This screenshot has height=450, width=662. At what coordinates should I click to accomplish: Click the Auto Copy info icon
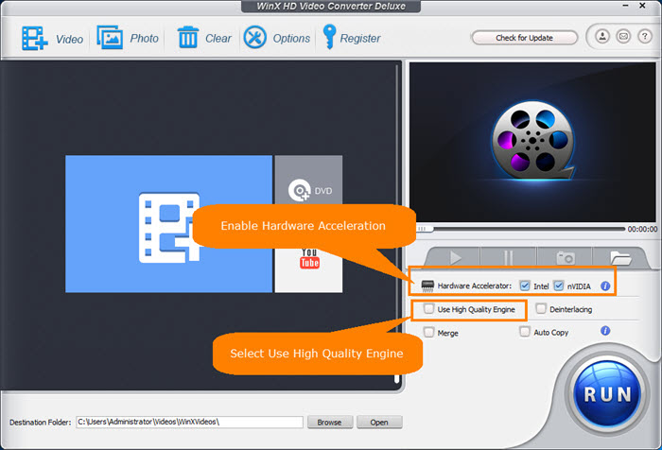605,331
